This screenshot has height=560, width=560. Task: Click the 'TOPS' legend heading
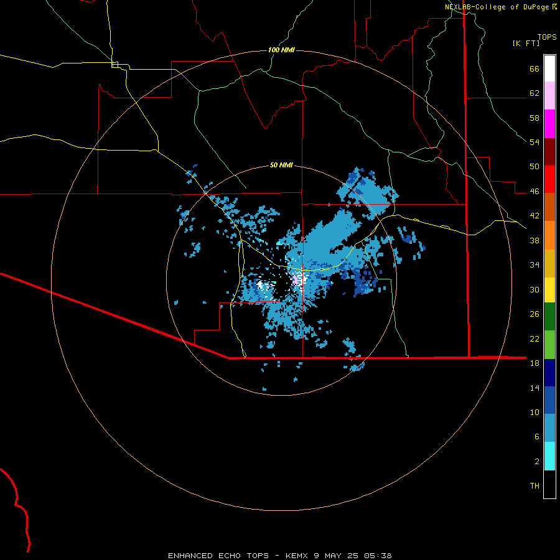547,37
